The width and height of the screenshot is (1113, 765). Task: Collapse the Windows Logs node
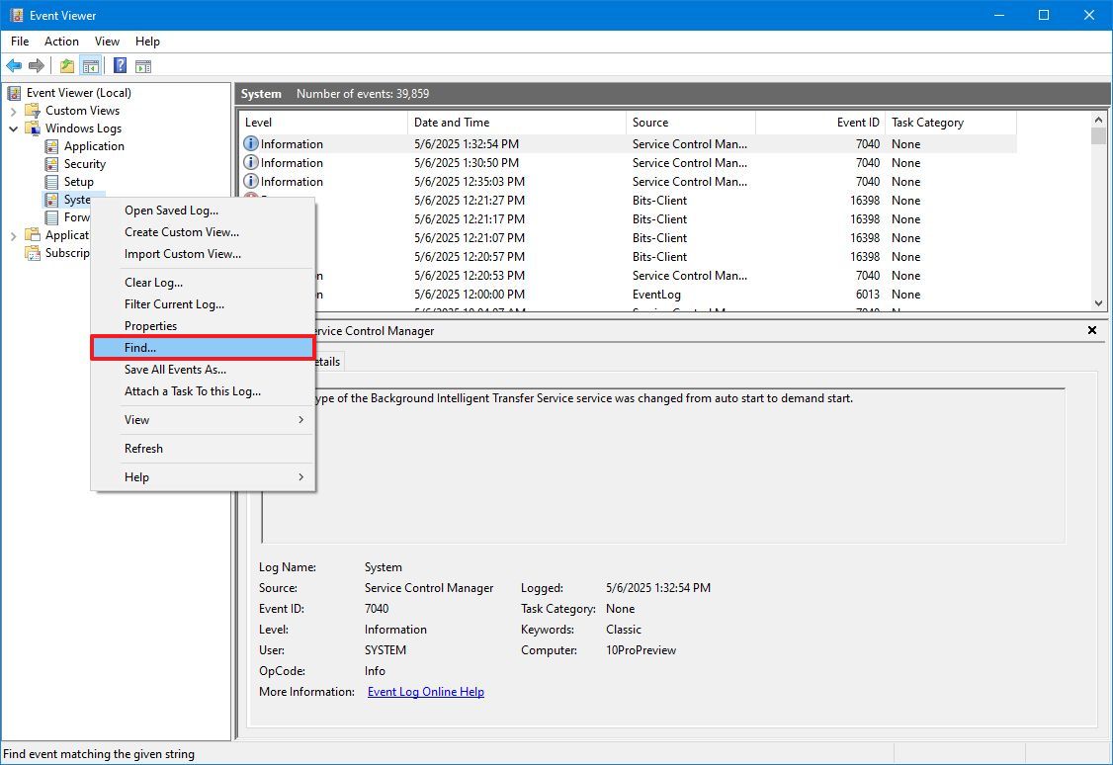13,127
